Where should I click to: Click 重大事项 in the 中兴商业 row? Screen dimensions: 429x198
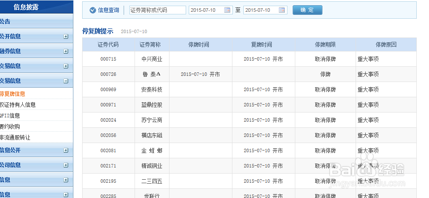(368, 59)
